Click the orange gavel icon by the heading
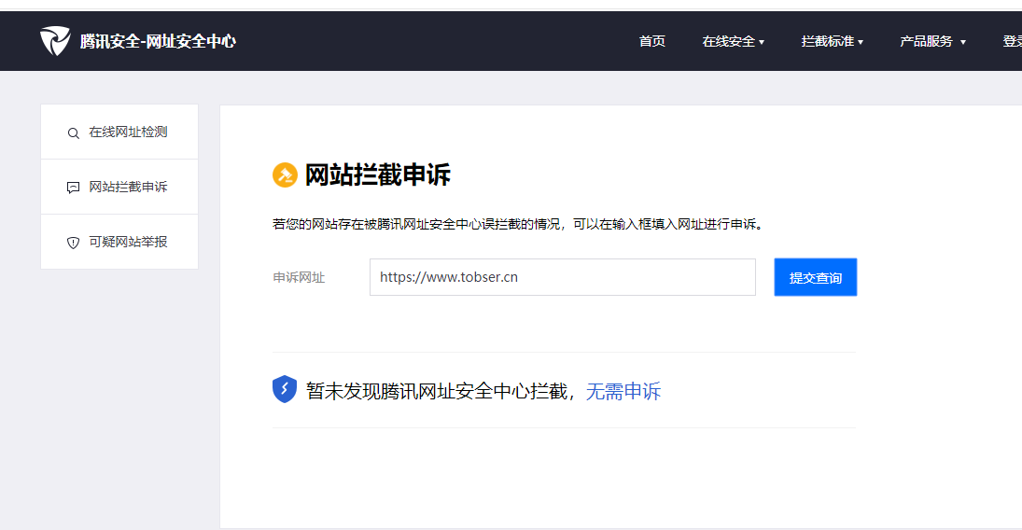 [x=285, y=174]
